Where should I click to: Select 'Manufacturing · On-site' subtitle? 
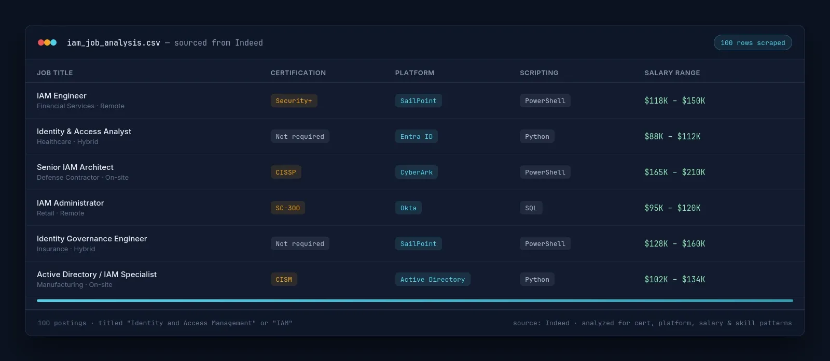point(74,285)
